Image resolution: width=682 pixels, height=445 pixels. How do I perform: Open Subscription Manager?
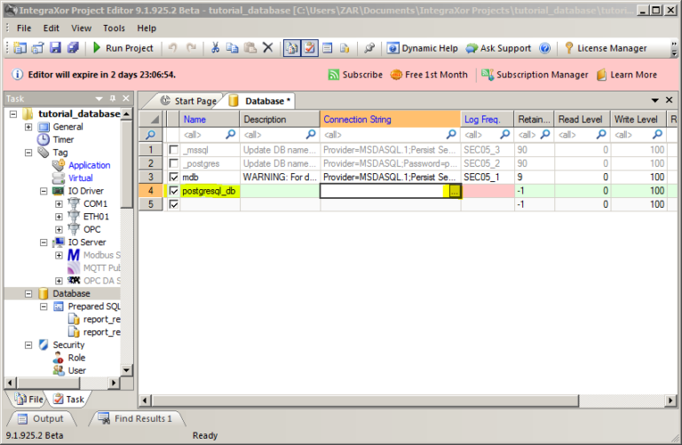point(535,75)
